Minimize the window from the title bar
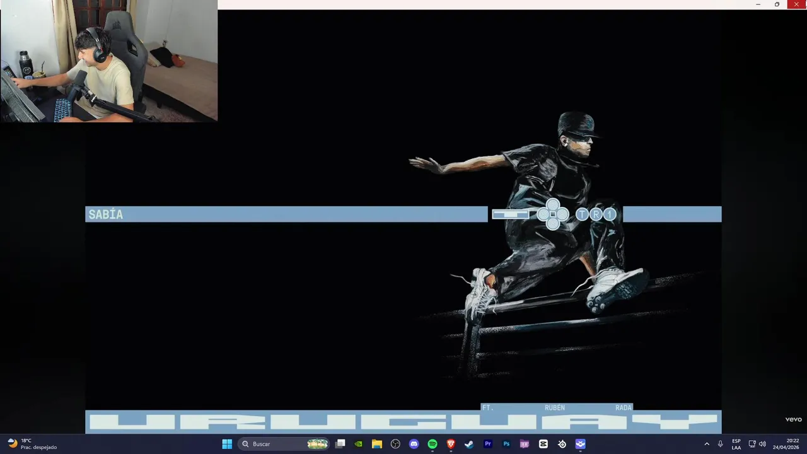The image size is (807, 454). [x=758, y=4]
